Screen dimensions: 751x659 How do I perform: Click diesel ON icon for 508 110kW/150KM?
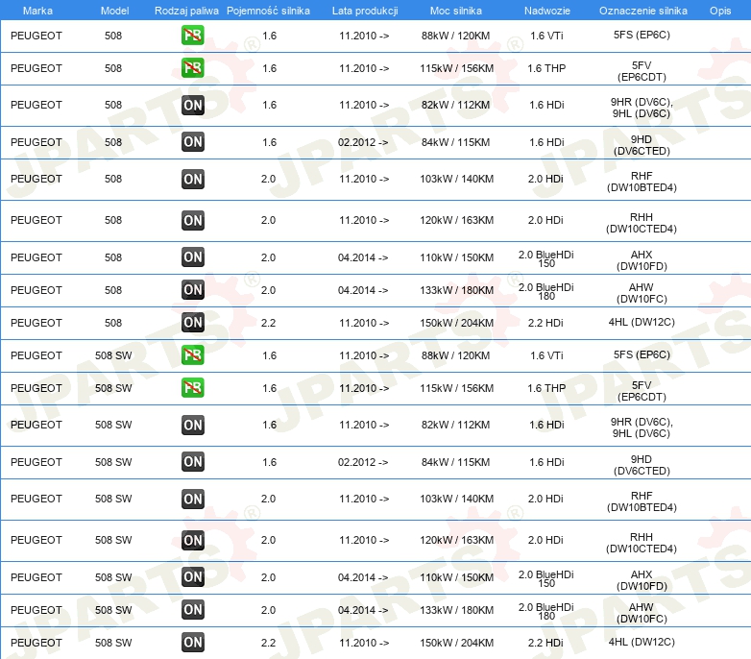pyautogui.click(x=192, y=257)
